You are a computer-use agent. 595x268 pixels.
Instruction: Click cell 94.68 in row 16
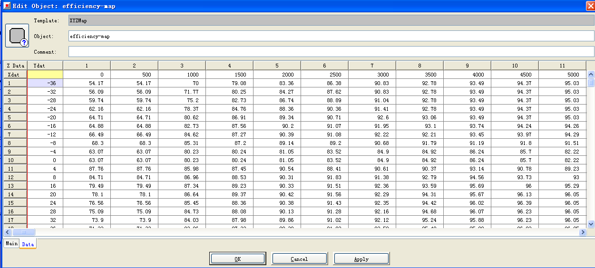pos(419,211)
